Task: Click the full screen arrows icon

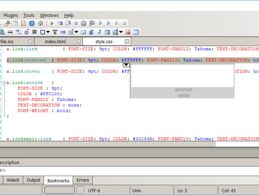Action: point(40,23)
